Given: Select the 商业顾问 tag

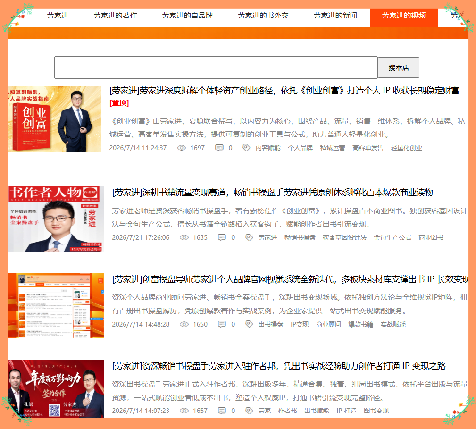Looking at the screenshot, I should coord(328,324).
